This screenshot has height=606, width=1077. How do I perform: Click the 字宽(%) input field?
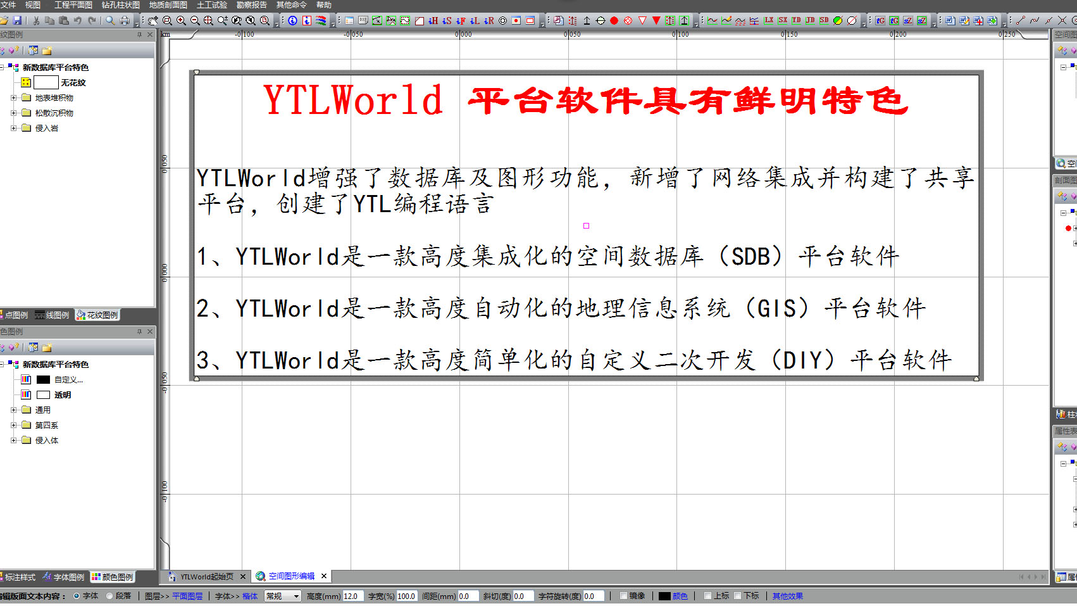point(406,596)
